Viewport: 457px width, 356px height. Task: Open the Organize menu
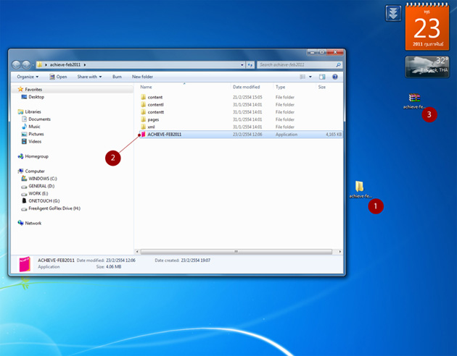[x=28, y=77]
